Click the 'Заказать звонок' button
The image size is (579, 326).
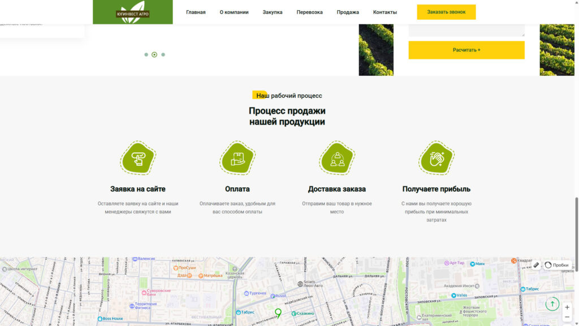pos(446,12)
